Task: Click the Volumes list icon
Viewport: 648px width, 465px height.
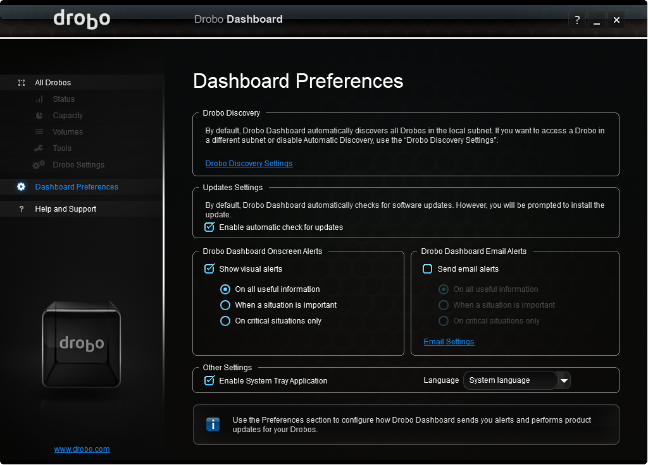Action: click(39, 132)
